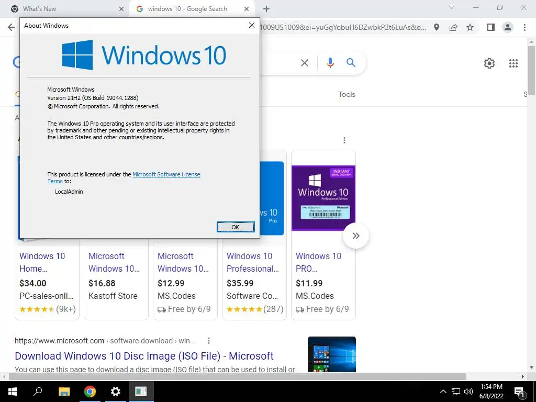Open Windows Start menu

pos(13,392)
